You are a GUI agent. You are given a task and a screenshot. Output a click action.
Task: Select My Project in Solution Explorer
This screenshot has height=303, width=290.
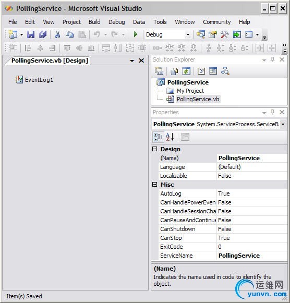(190, 91)
